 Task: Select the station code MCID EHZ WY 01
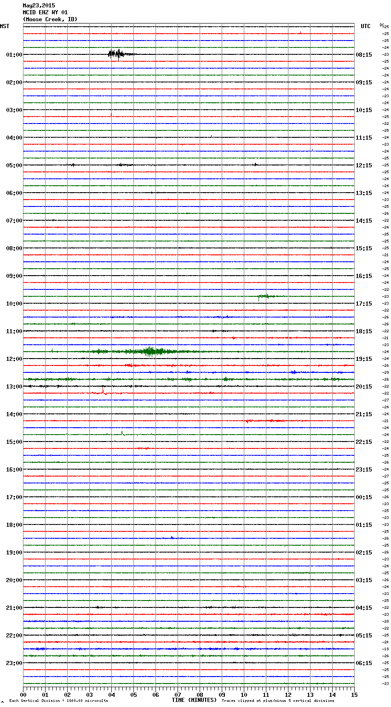coord(45,12)
